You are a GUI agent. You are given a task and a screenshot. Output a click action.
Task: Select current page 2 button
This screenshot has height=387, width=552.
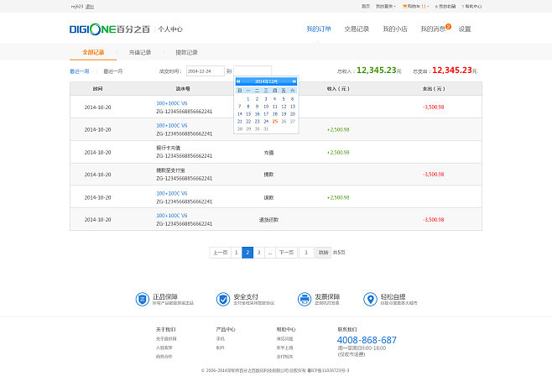pyautogui.click(x=247, y=253)
